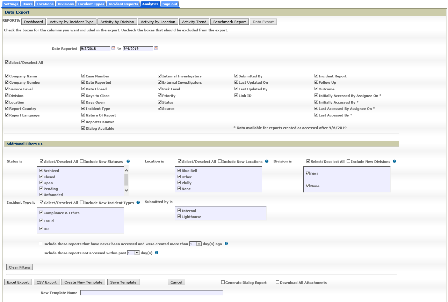The width and height of the screenshot is (448, 302).
Task: Show help for never-accessed reports option
Action: pyautogui.click(x=226, y=243)
